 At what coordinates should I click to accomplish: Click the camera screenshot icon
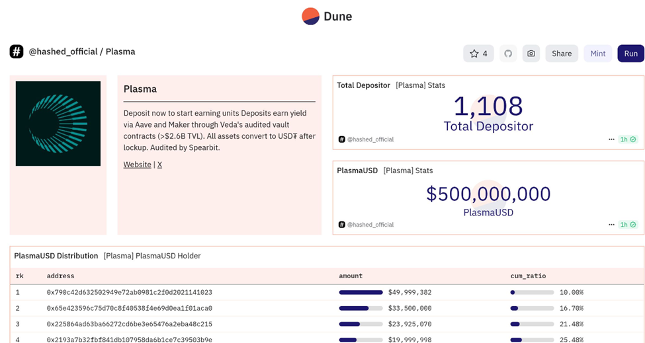click(x=531, y=54)
